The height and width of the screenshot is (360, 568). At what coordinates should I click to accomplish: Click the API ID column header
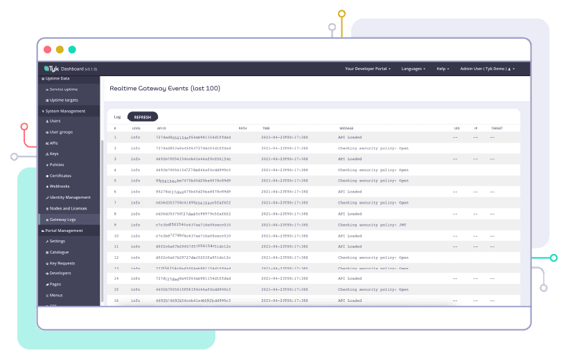pos(161,128)
